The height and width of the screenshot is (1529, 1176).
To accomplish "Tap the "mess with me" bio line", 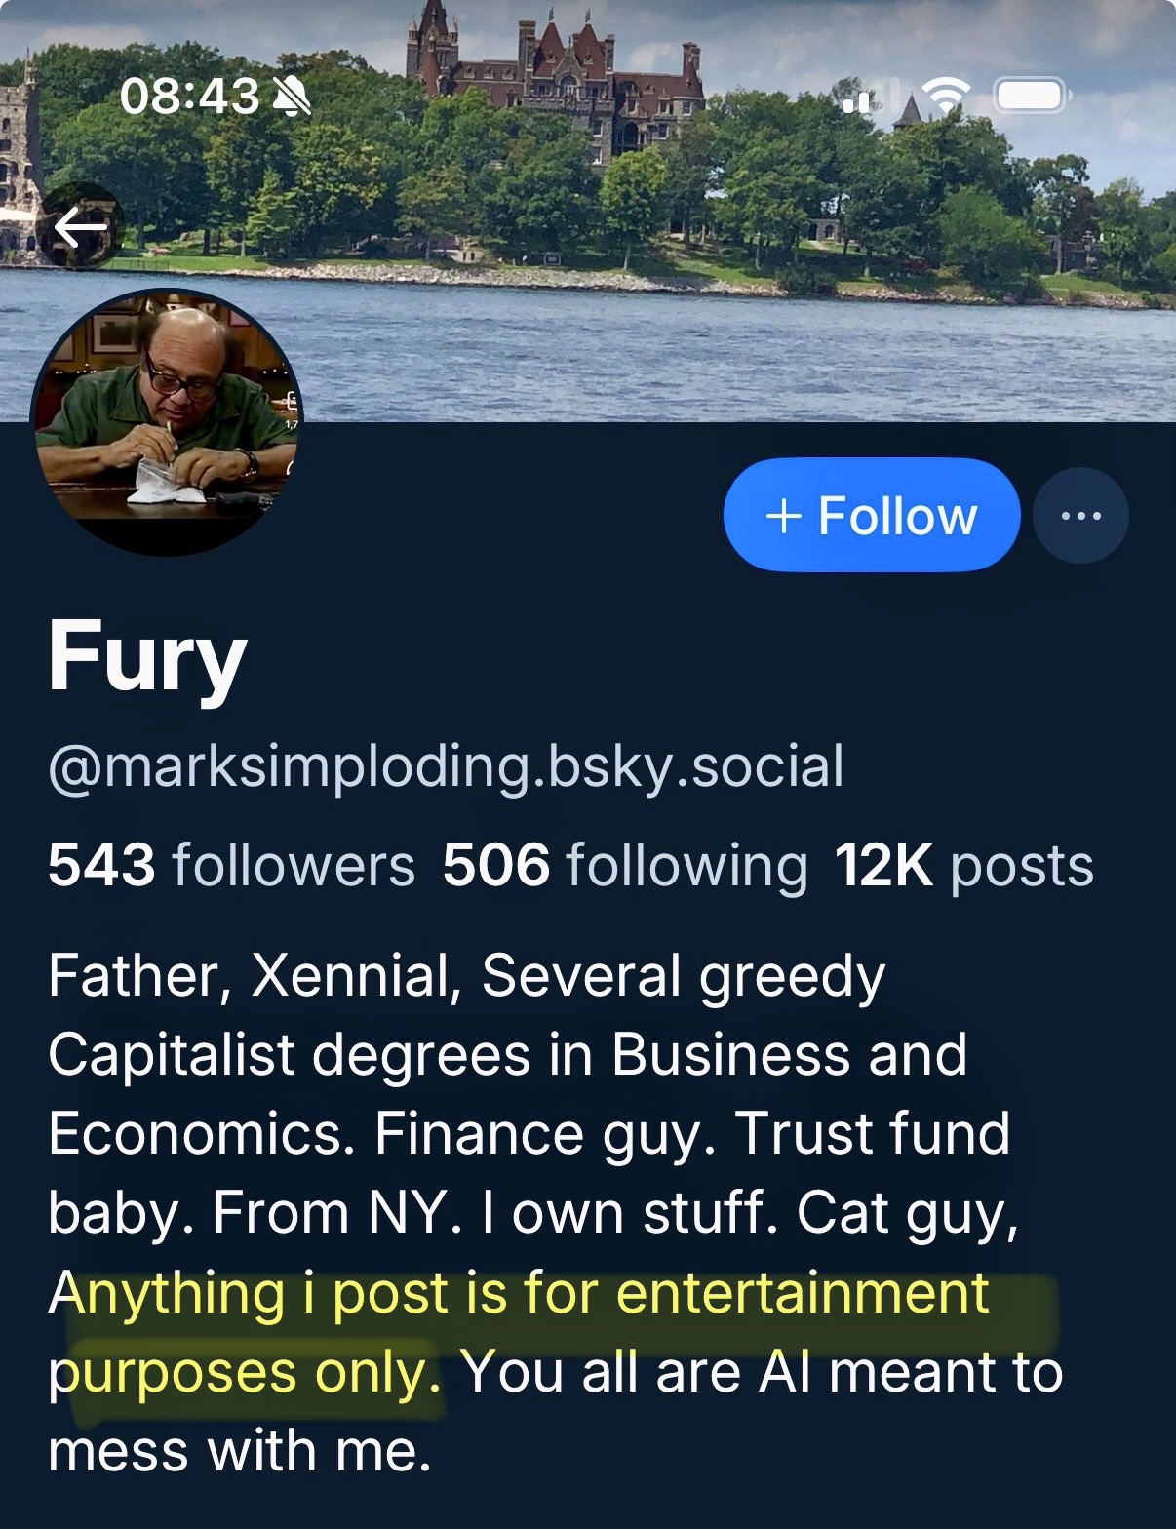I will point(239,1451).
